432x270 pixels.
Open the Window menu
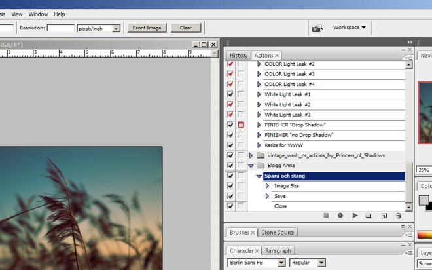coord(38,14)
